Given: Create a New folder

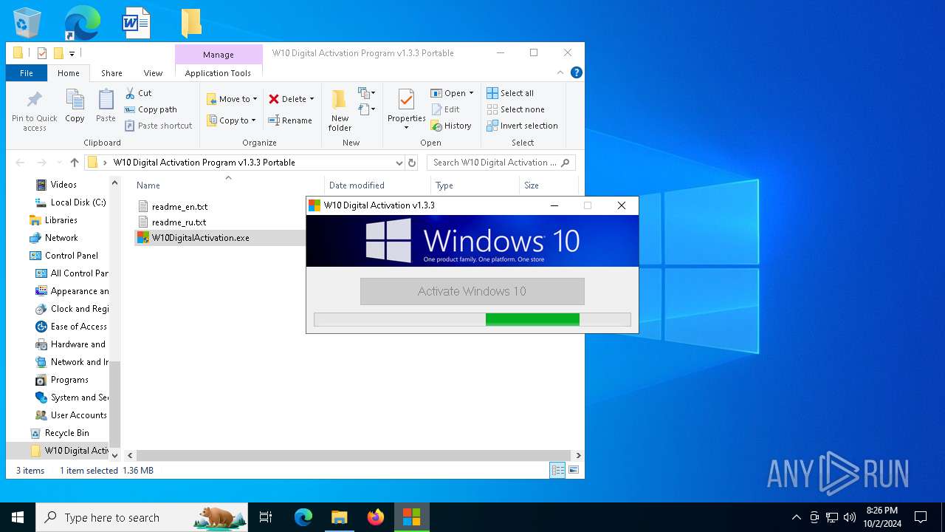Looking at the screenshot, I should click(x=340, y=112).
